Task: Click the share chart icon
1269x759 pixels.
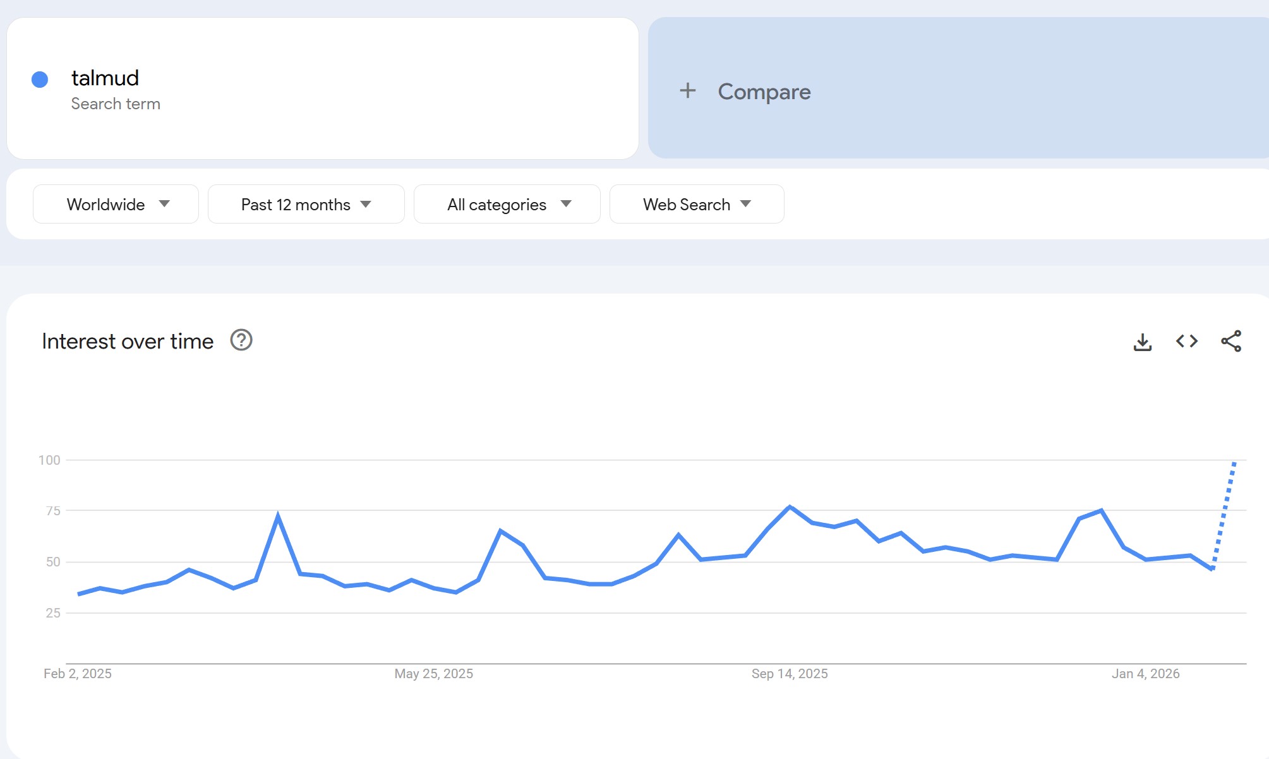Action: [1230, 342]
